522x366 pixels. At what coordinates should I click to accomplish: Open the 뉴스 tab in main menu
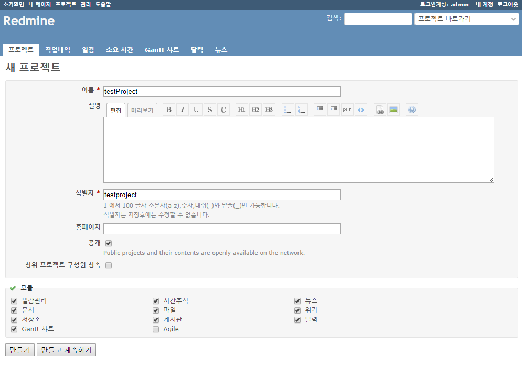tap(221, 50)
